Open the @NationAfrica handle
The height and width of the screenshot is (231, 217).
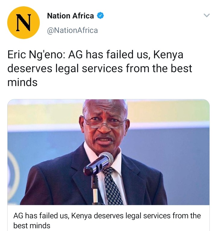point(72,30)
